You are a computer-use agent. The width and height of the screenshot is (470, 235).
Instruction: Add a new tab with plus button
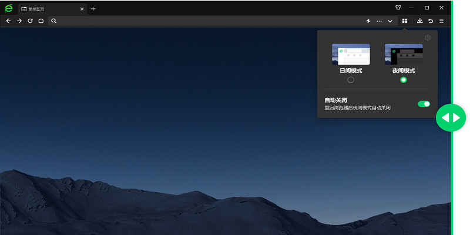click(93, 9)
